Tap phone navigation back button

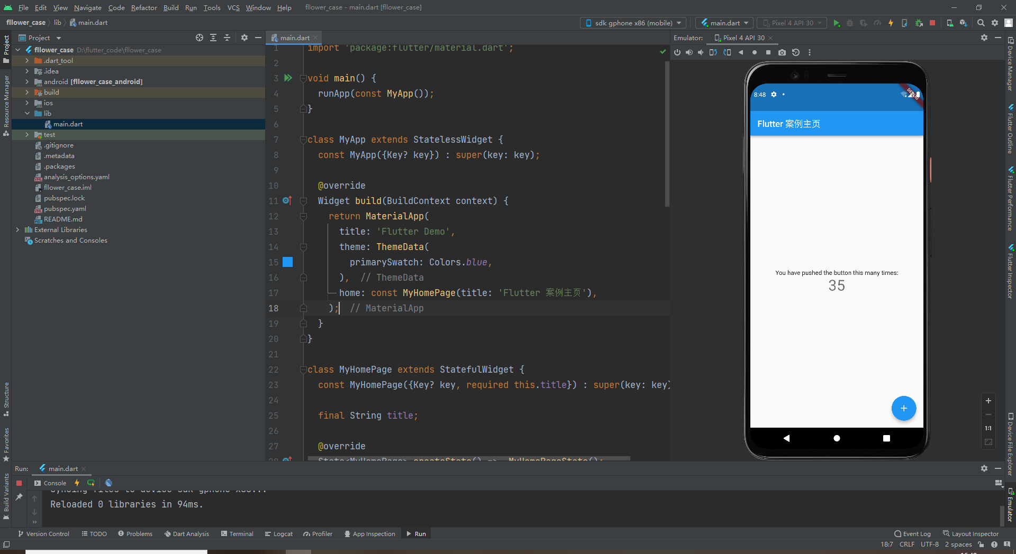tap(786, 438)
